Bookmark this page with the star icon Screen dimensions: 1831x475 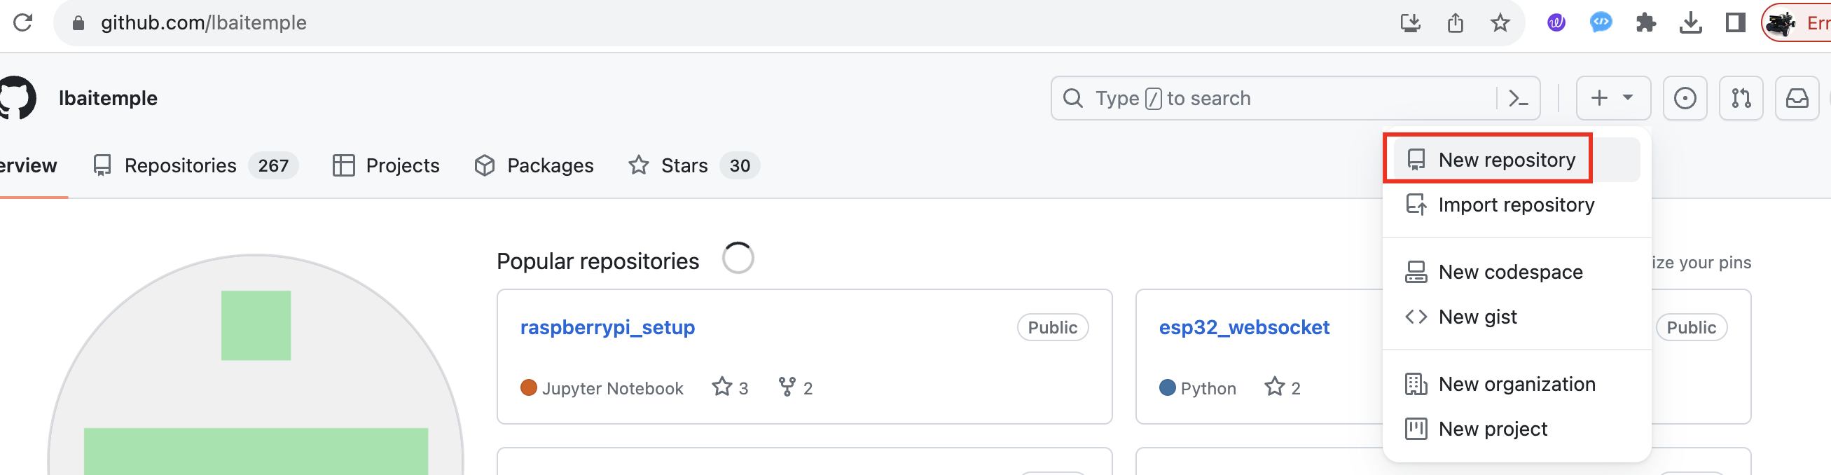[1500, 22]
